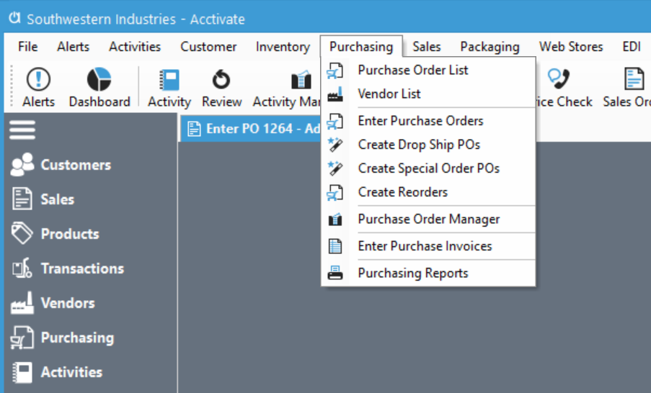Screen dimensions: 651x393
Task: Click the Price Check phone icon
Action: point(558,78)
